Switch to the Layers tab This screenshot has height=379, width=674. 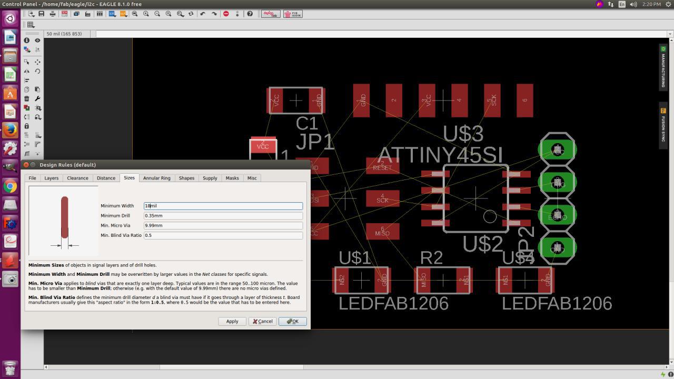(x=51, y=178)
